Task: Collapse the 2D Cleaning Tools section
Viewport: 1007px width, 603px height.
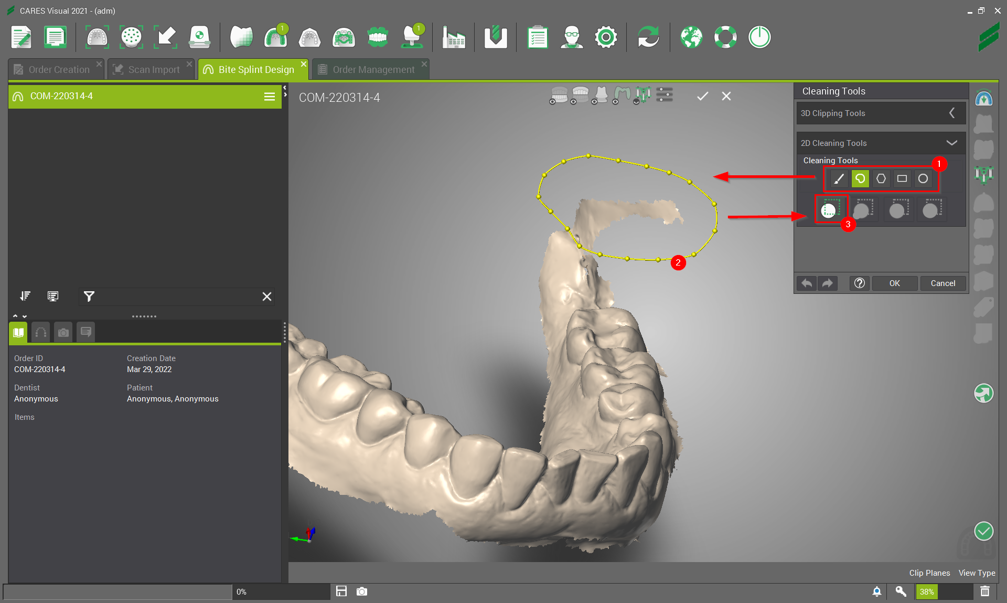Action: click(x=952, y=143)
